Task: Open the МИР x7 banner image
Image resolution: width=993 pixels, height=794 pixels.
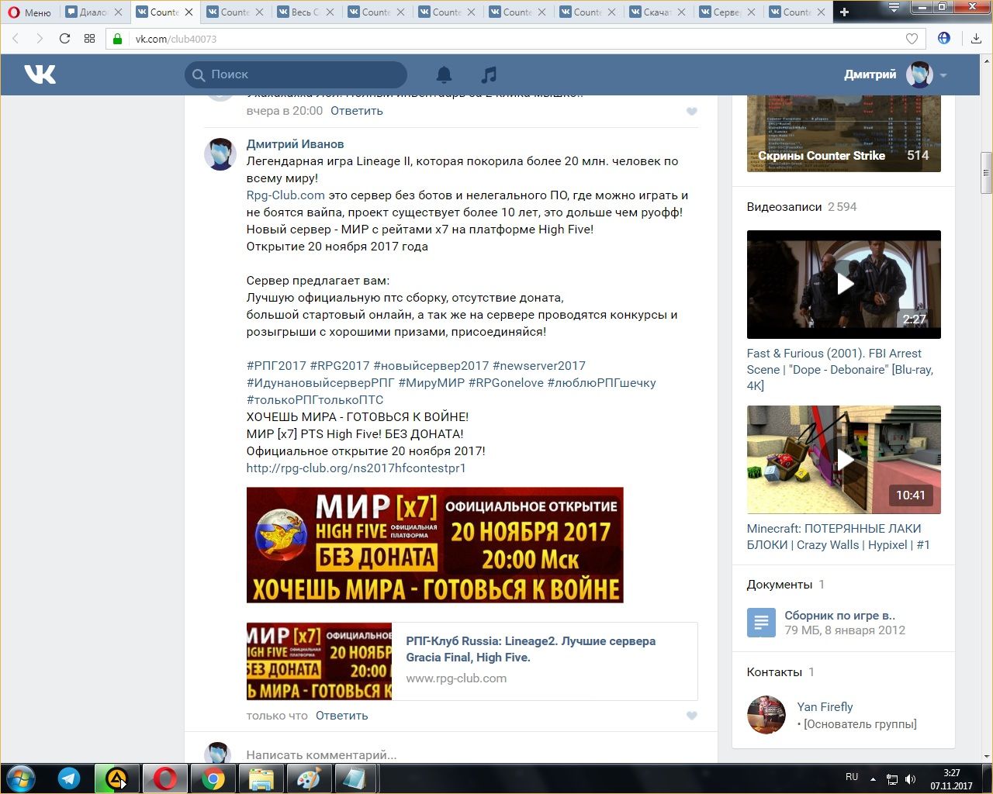Action: (434, 545)
